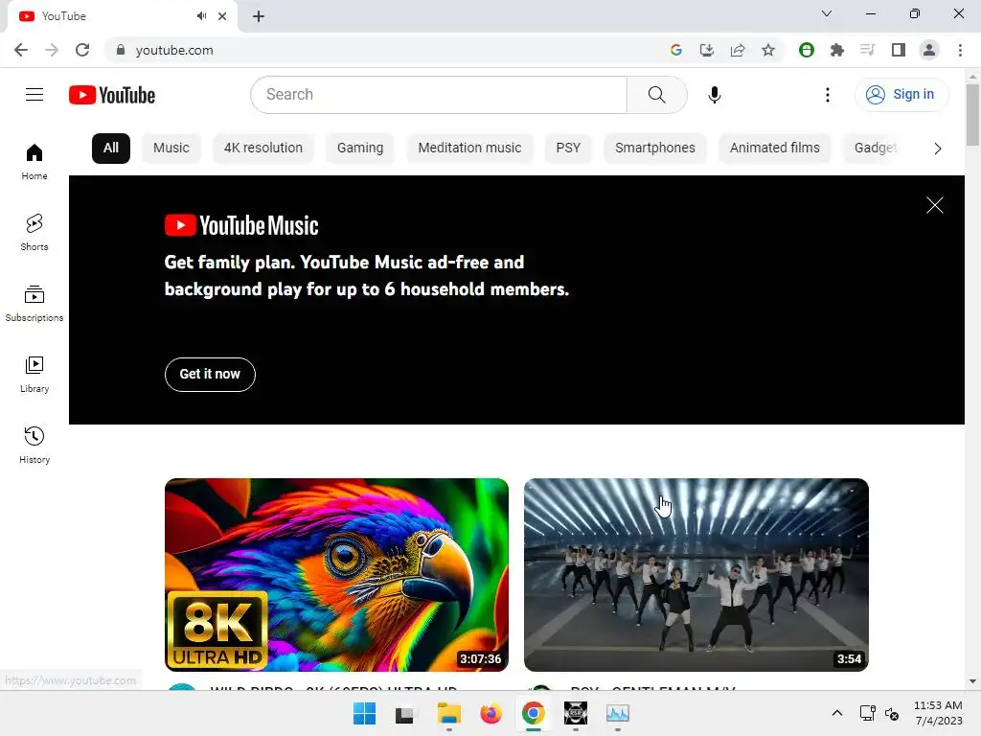Image resolution: width=981 pixels, height=736 pixels.
Task: Start voice search with microphone icon
Action: coord(714,95)
